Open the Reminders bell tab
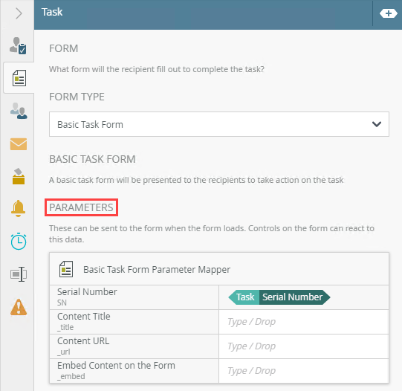Screen dimensions: 402x391 tap(18, 208)
